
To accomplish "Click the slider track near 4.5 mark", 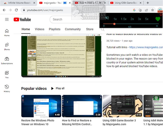I will (x=130, y=24).
